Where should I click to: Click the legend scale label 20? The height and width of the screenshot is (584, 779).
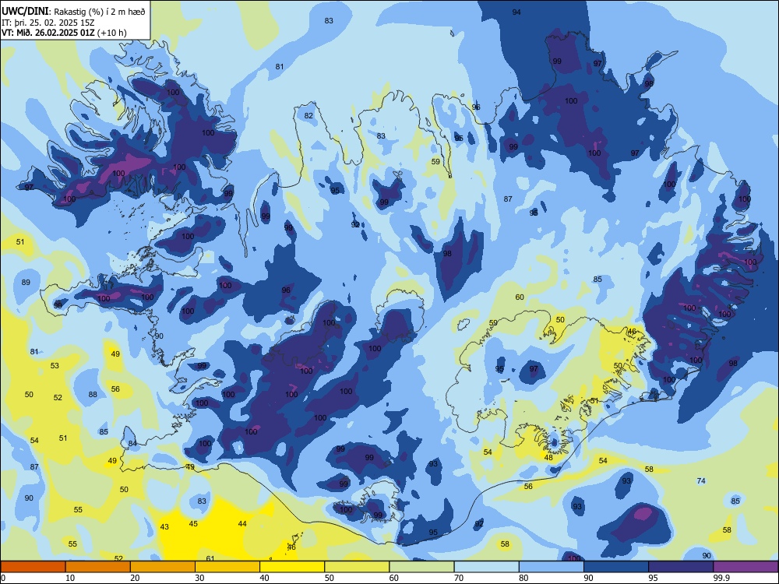135,578
